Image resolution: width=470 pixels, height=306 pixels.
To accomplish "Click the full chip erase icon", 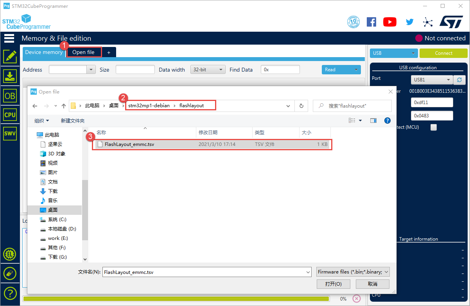I will tap(10, 274).
